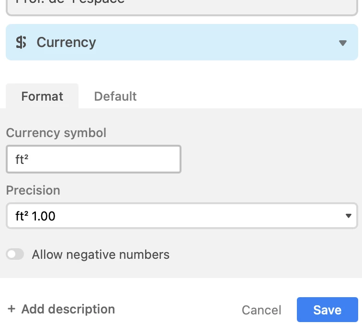Switch to the Format tab
Viewport: 362px width, 324px height.
coord(42,96)
